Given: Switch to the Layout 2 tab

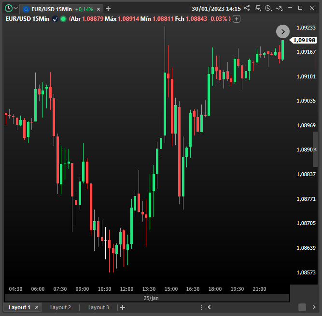Looking at the screenshot, I should point(60,307).
